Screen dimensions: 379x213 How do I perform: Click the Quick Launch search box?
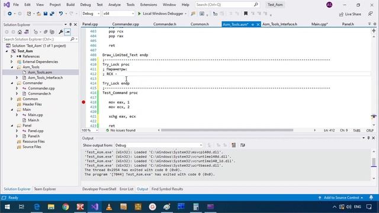(x=227, y=5)
